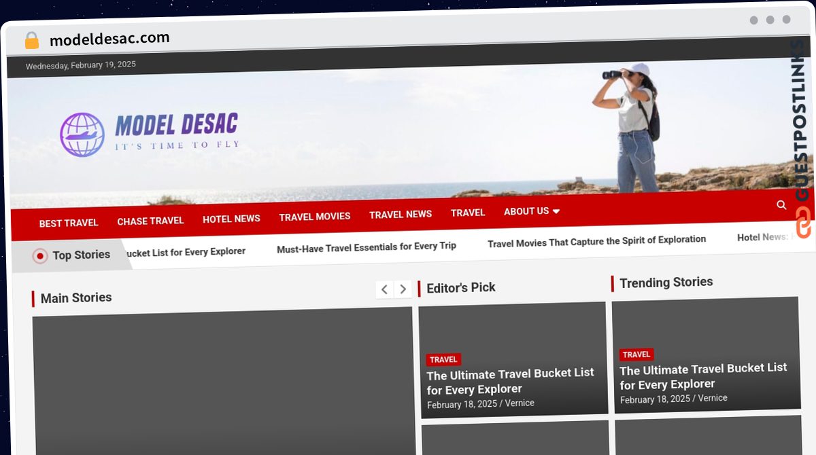Open the Hotel News menu item
The height and width of the screenshot is (455, 816).
click(x=231, y=219)
